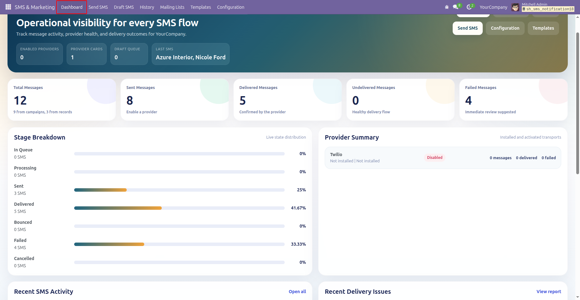The height and width of the screenshot is (300, 580).
Task: Follow the View report link
Action: 549,292
